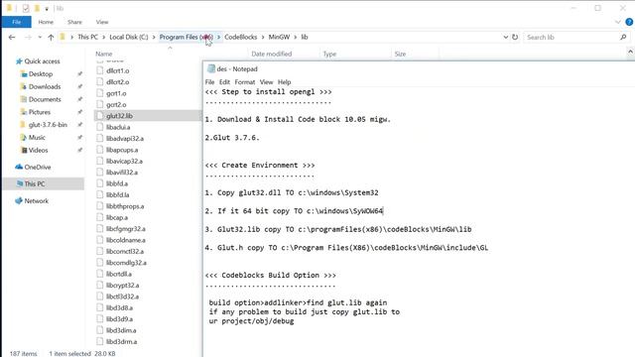
Task: Select Quick access in navigation pane
Action: [x=42, y=61]
